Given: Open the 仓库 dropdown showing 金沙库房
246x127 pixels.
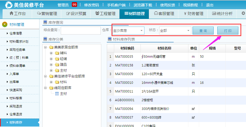Looking at the screenshot, I should [128, 31].
